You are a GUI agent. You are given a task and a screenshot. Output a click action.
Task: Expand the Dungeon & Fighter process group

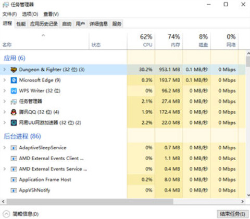point(5,70)
